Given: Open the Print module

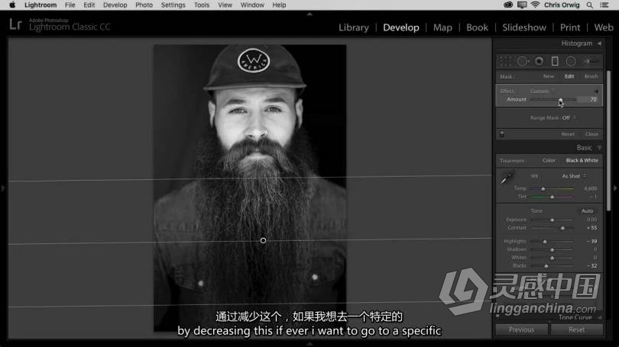Looking at the screenshot, I should [x=570, y=27].
